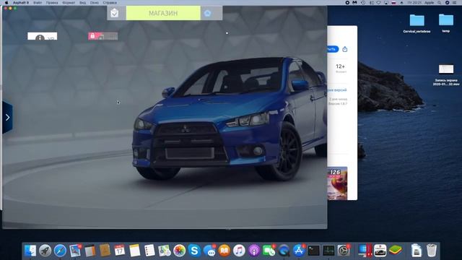Open the Окно menu

coord(95,3)
